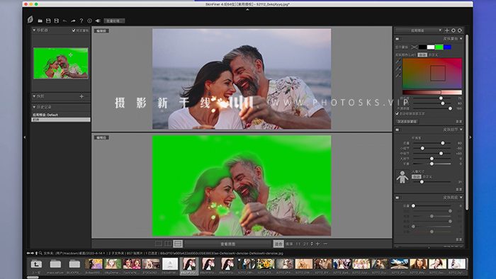
Task: Toggle the auto-exclude facial features checkbox
Action: (x=398, y=113)
